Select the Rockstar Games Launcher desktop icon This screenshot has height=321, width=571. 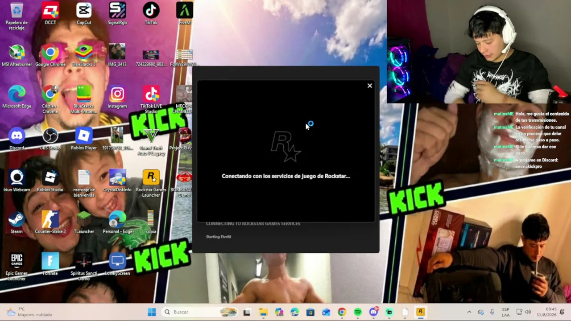pyautogui.click(x=151, y=183)
